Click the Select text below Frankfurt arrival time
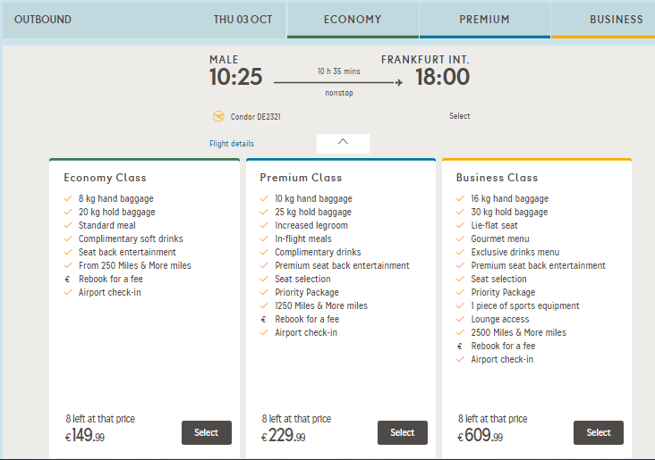 tap(460, 116)
